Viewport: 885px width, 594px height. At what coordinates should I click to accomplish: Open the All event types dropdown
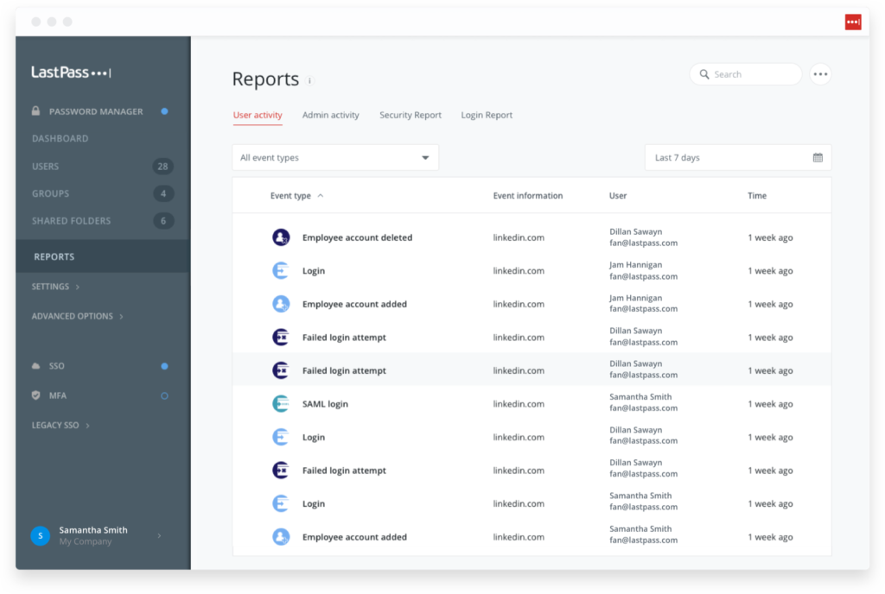(335, 158)
